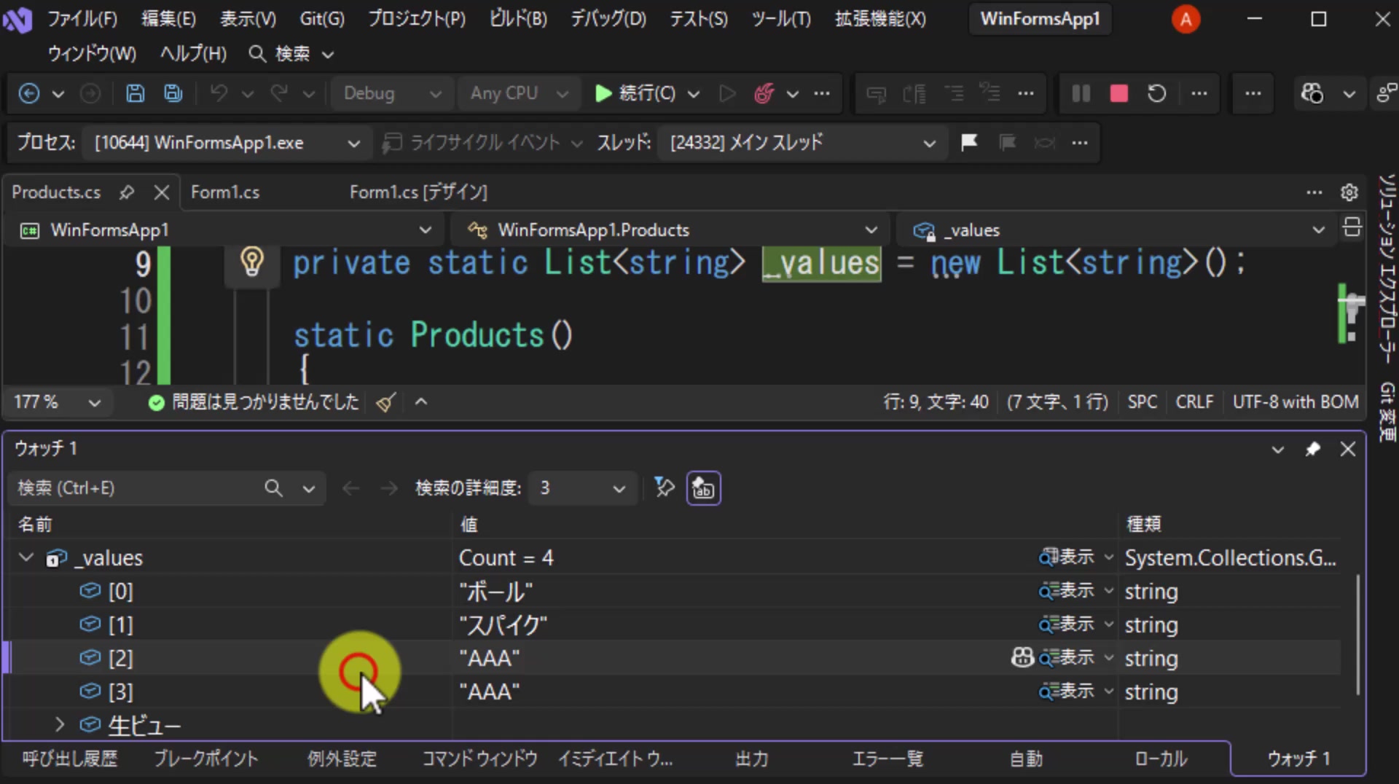Switch to the Form1.cs tab
The image size is (1399, 784).
225,192
